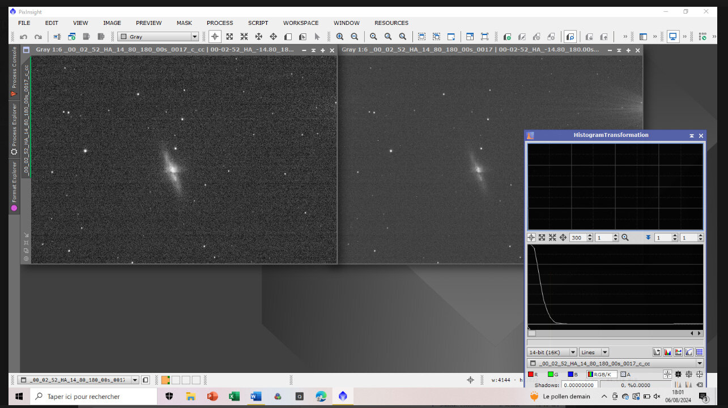
Task: Click the Zoom In magnifier icon
Action: coord(339,37)
